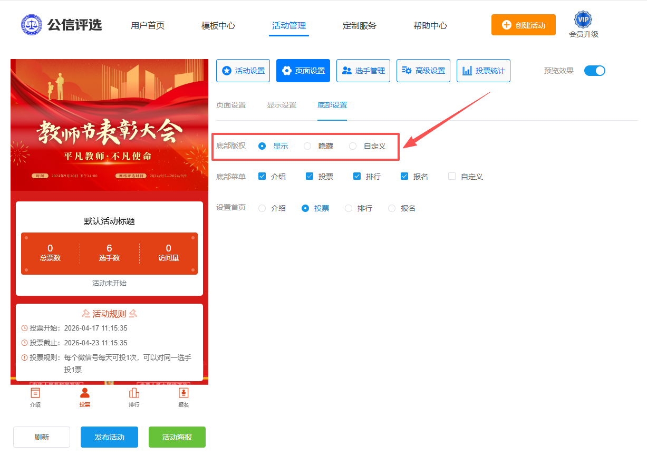This screenshot has height=455, width=647.
Task: Click the 公信评选 scales logo icon
Action: click(32, 25)
